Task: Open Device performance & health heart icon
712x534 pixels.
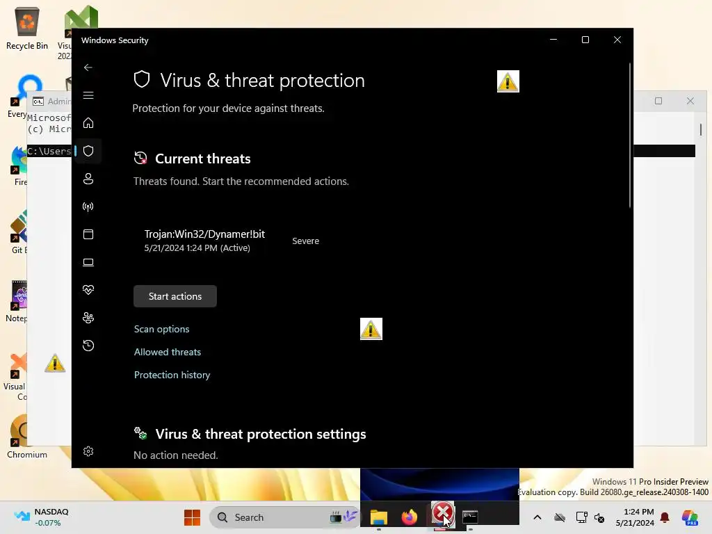Action: (88, 290)
